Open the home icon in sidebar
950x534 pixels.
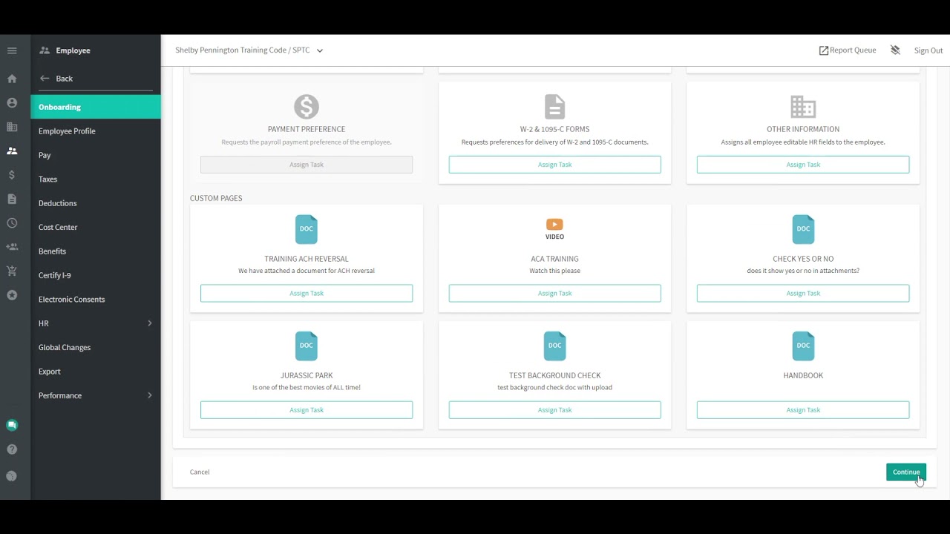(12, 79)
